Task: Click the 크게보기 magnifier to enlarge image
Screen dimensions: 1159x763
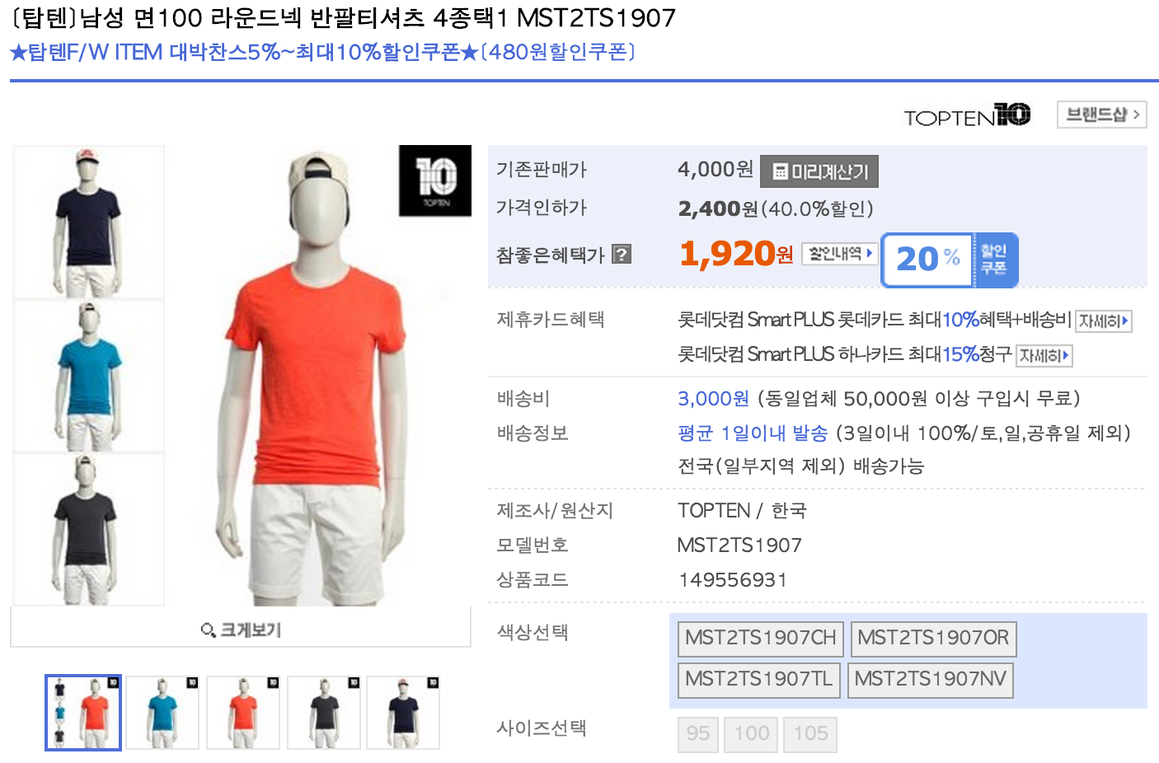Action: [x=241, y=630]
